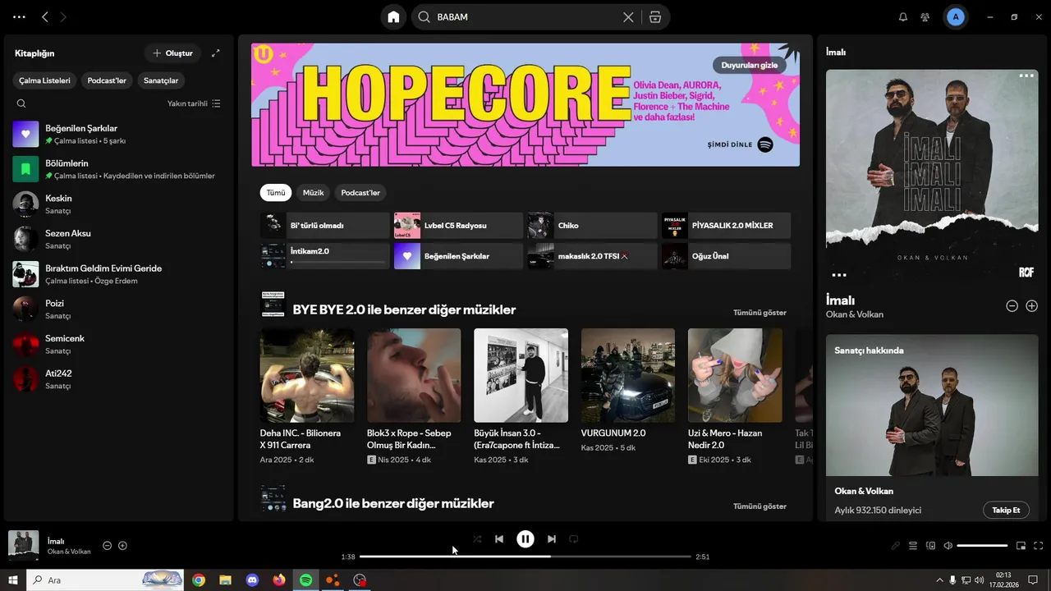Filter library by Podcast'ler chip
This screenshot has width=1051, height=591.
(107, 80)
